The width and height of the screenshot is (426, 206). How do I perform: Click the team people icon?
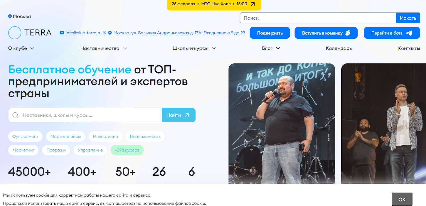(348, 33)
